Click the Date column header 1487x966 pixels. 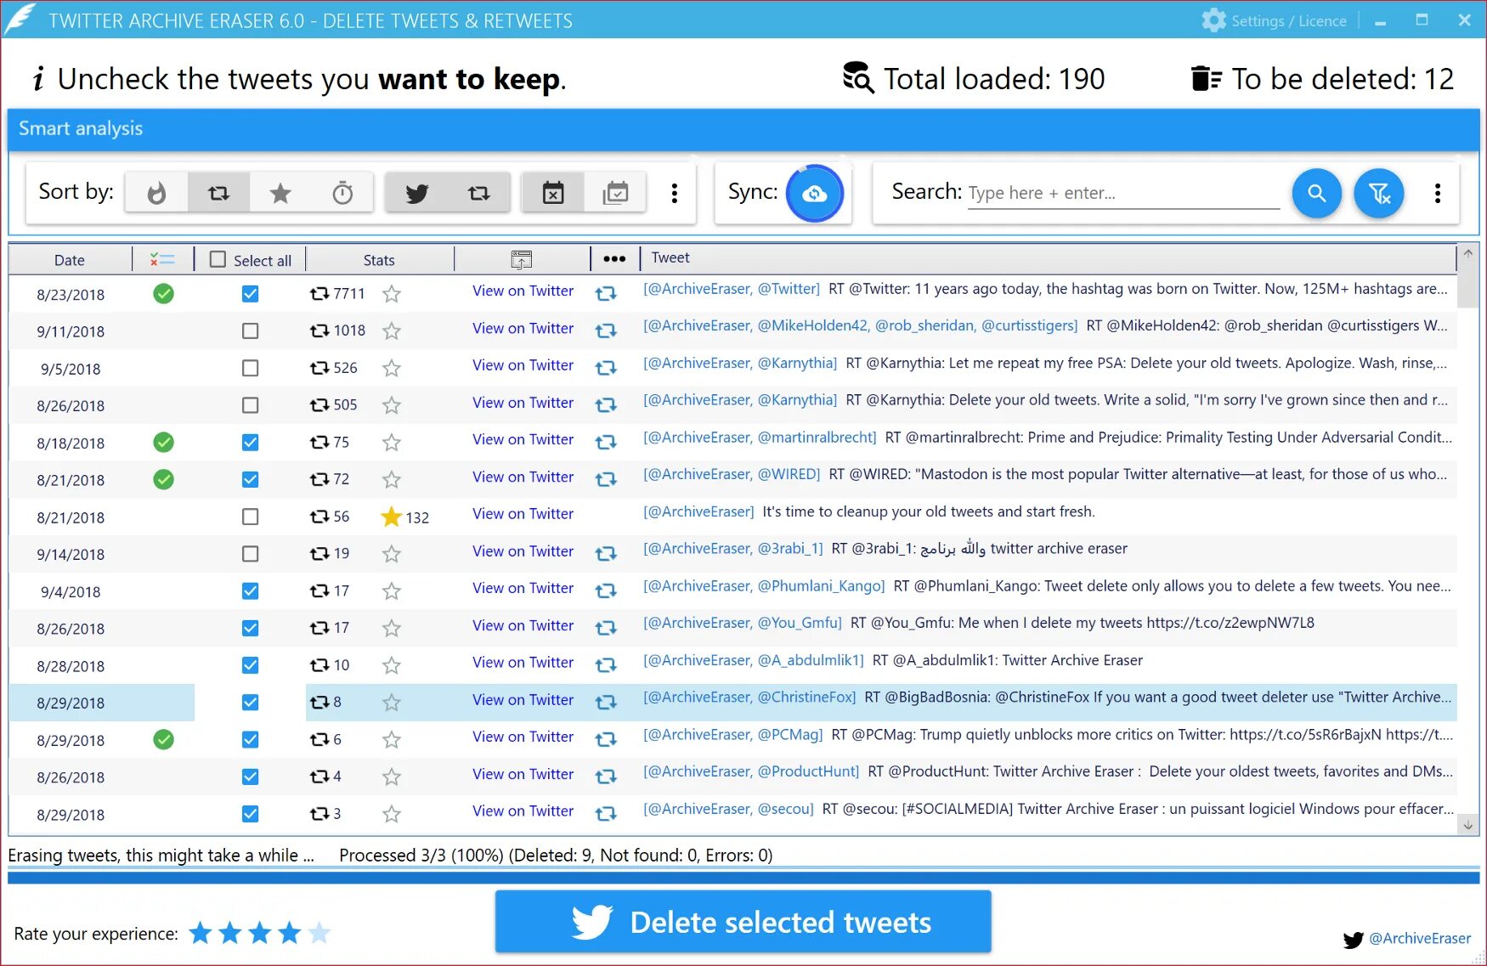click(70, 260)
